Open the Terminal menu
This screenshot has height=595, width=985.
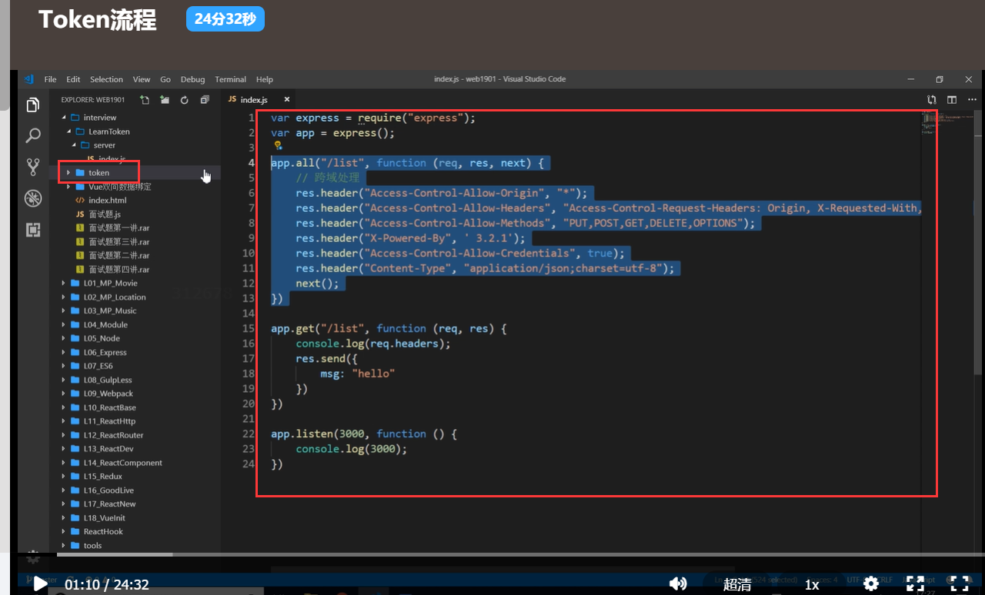[x=231, y=79]
